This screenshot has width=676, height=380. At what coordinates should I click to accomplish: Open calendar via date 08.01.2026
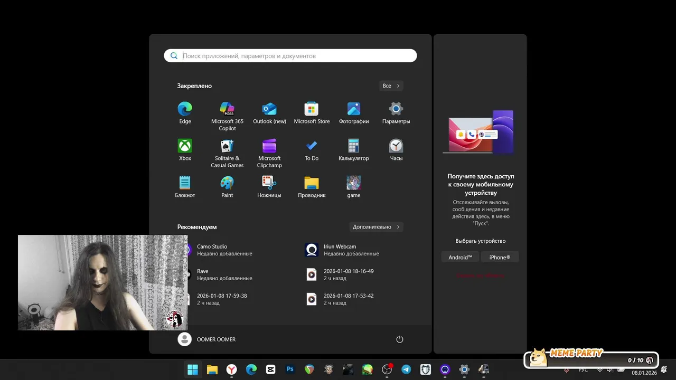click(x=644, y=373)
